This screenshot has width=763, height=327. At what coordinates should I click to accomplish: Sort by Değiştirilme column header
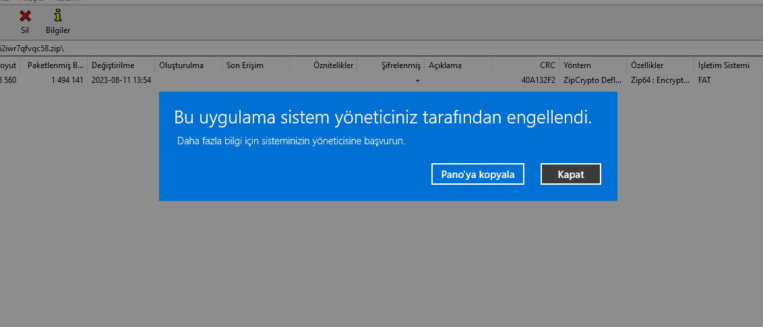tap(121, 65)
